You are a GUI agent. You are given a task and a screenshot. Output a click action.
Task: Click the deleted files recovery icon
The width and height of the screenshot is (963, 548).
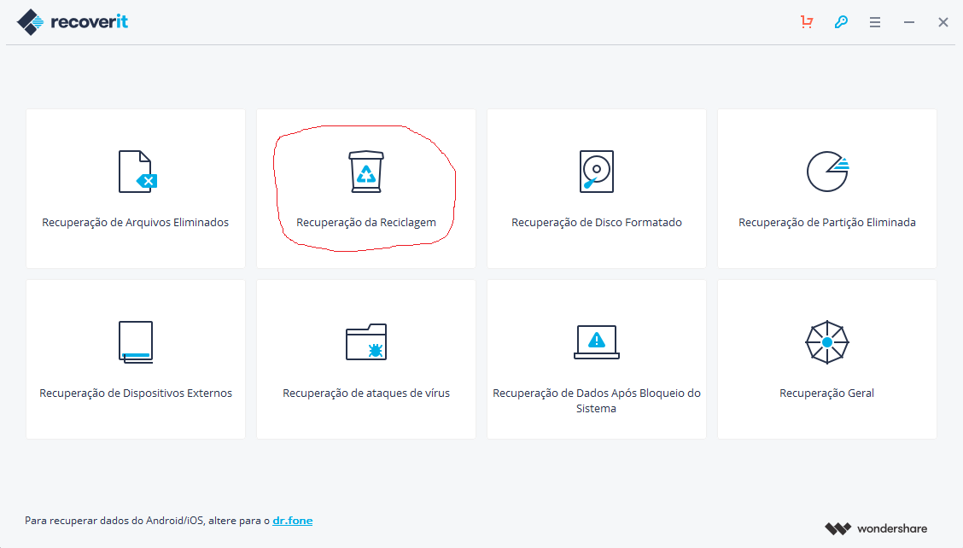[x=137, y=172]
